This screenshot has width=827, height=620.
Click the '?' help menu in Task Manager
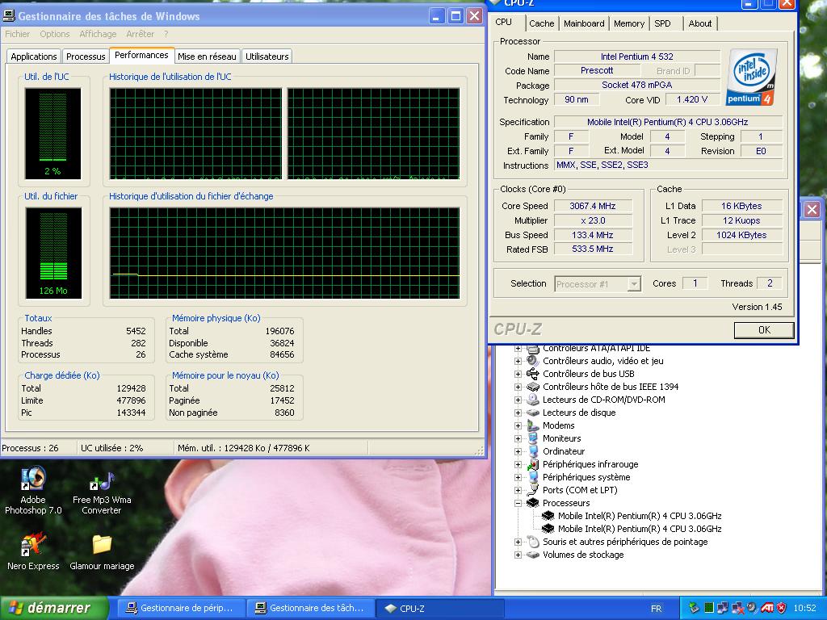click(166, 34)
